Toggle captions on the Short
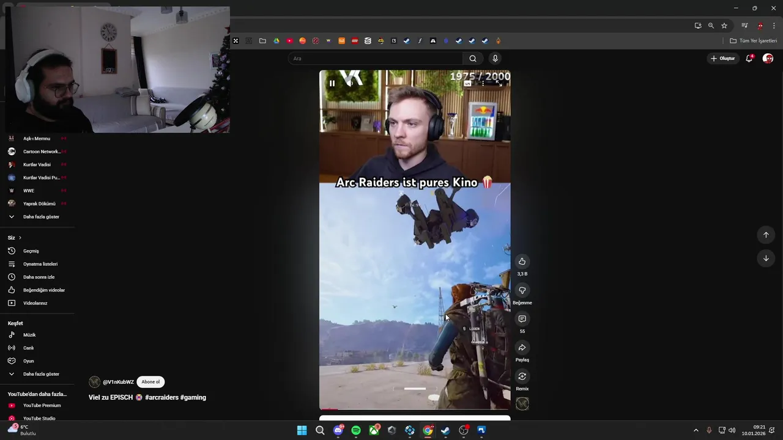 pos(467,84)
